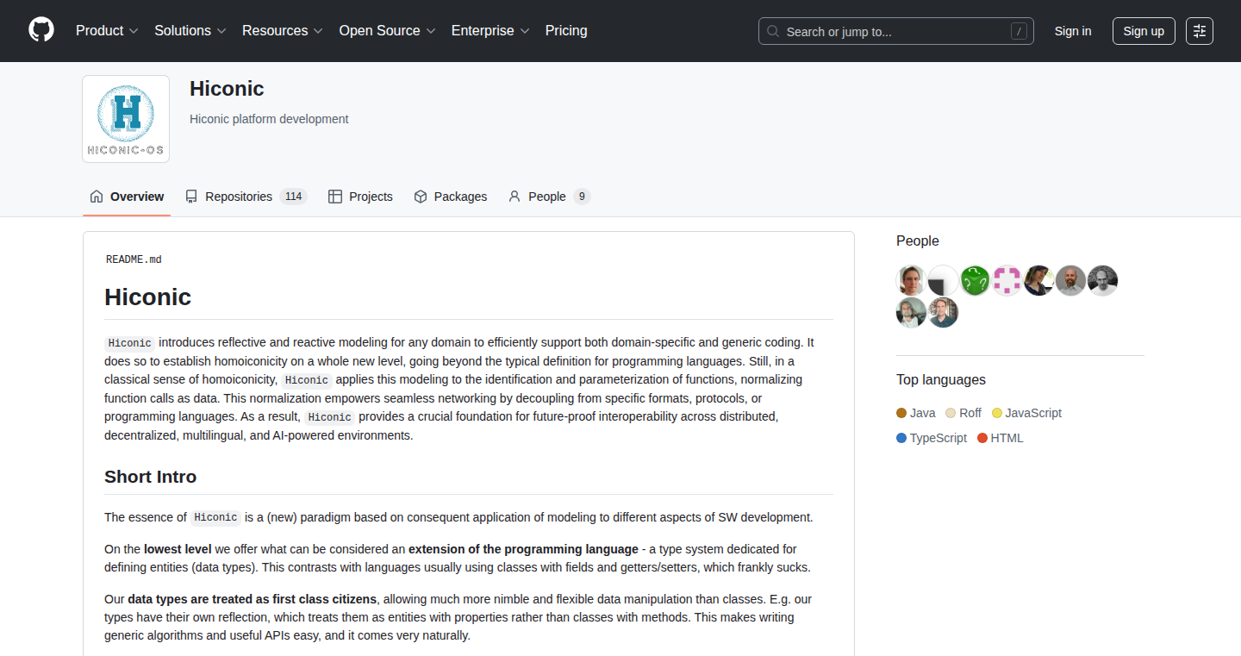Open the Enterprise dropdown
This screenshot has height=656, width=1241.
(x=490, y=31)
